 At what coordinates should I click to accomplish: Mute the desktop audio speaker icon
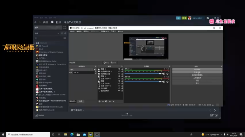click(164, 82)
